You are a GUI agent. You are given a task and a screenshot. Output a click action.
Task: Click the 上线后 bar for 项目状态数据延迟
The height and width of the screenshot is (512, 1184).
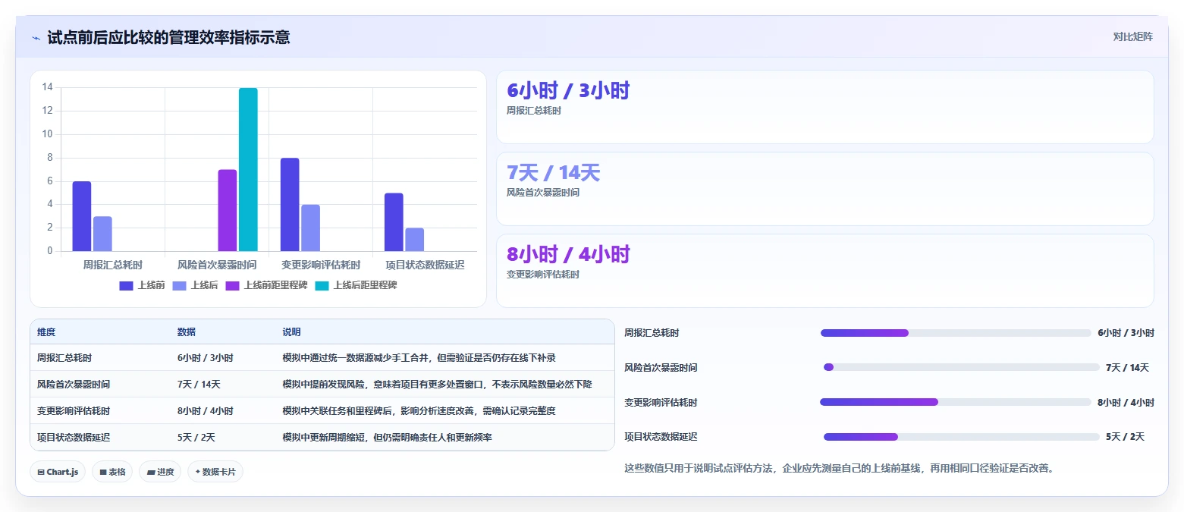coord(414,240)
